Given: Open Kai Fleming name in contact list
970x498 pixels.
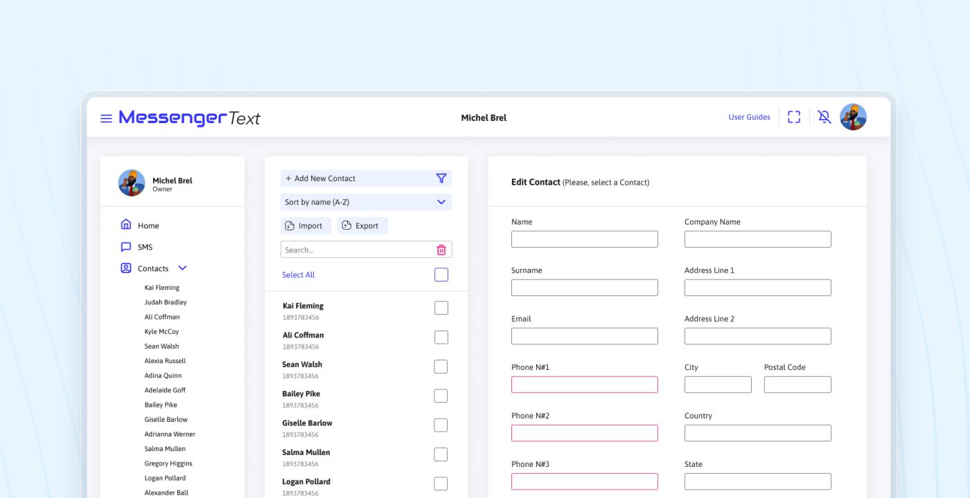Looking at the screenshot, I should 303,306.
